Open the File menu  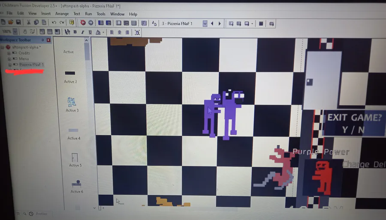pos(9,13)
